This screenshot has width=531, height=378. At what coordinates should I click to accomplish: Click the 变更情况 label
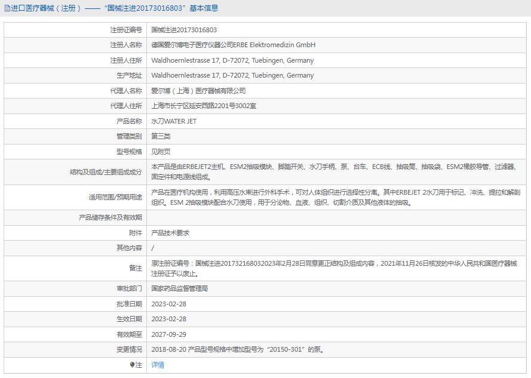[x=130, y=349]
